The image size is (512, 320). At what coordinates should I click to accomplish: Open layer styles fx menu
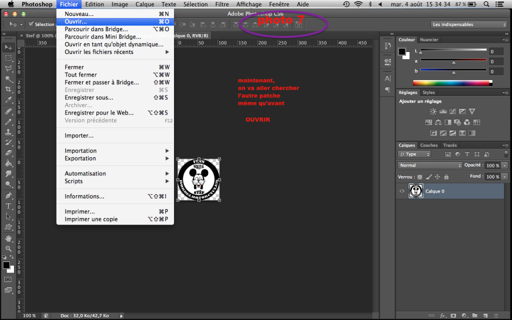click(x=443, y=316)
